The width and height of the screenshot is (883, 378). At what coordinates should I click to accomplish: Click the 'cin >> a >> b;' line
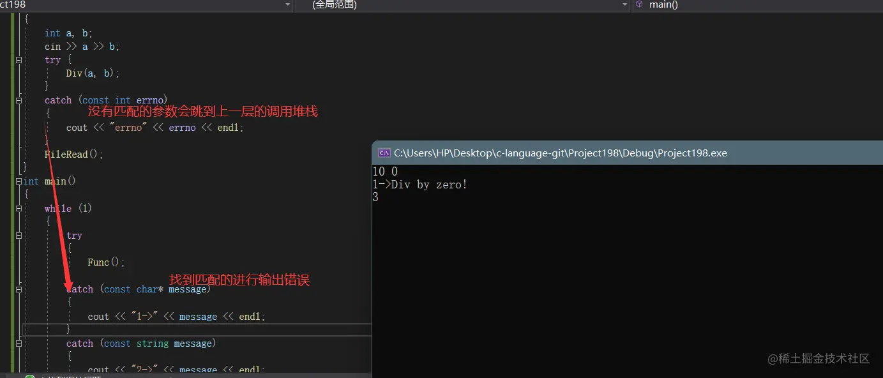[82, 47]
